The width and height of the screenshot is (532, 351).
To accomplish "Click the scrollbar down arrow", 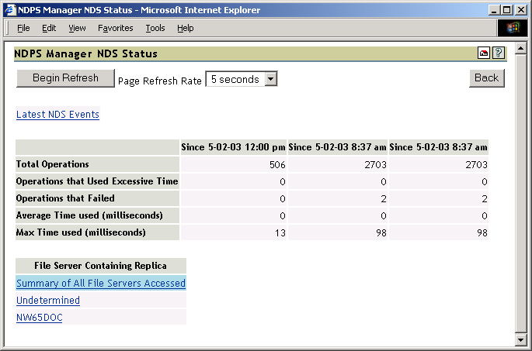I will point(521,339).
